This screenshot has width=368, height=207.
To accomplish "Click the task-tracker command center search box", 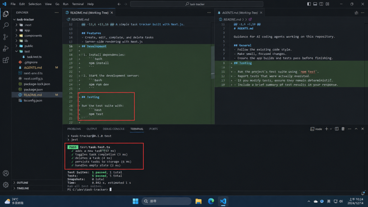I will point(197,4).
